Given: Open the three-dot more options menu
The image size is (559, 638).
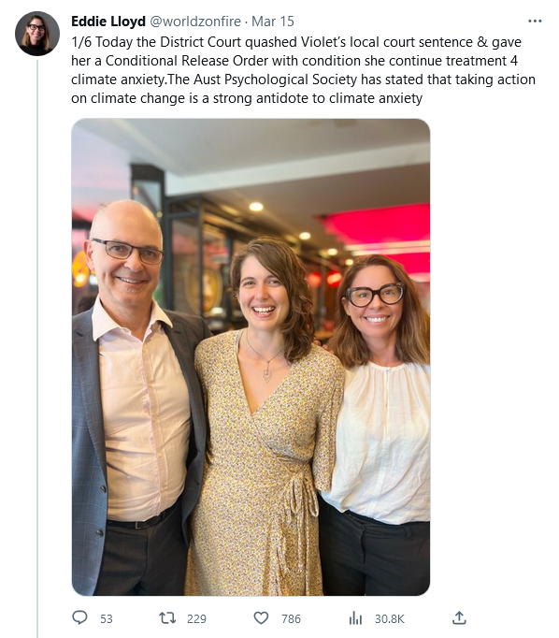Looking at the screenshot, I should [x=535, y=21].
